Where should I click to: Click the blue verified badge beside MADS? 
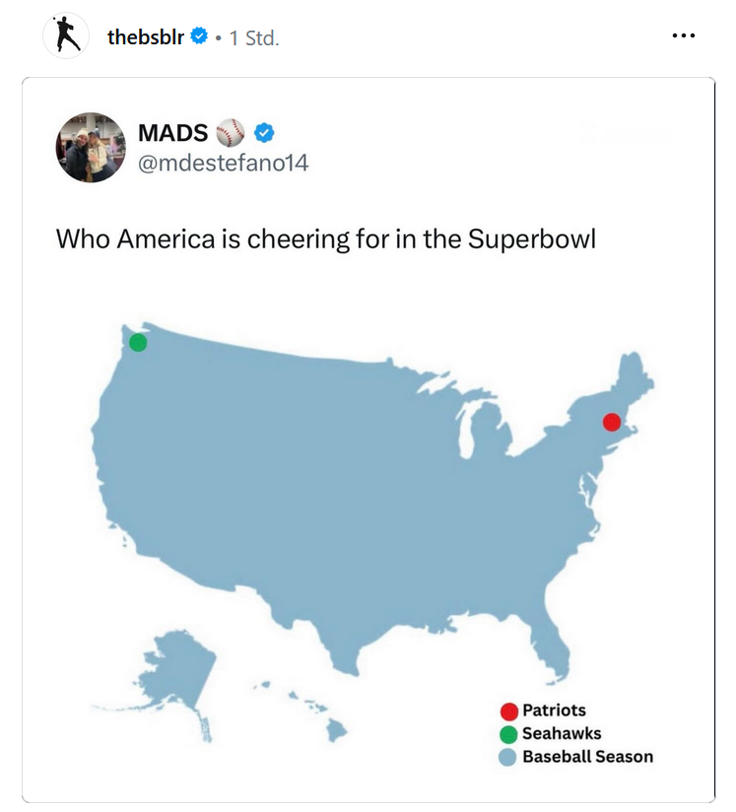(264, 133)
